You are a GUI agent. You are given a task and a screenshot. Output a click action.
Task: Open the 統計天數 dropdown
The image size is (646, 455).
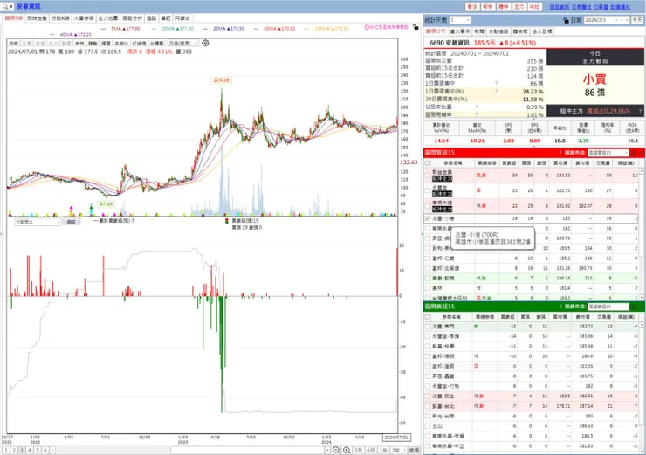click(x=460, y=20)
